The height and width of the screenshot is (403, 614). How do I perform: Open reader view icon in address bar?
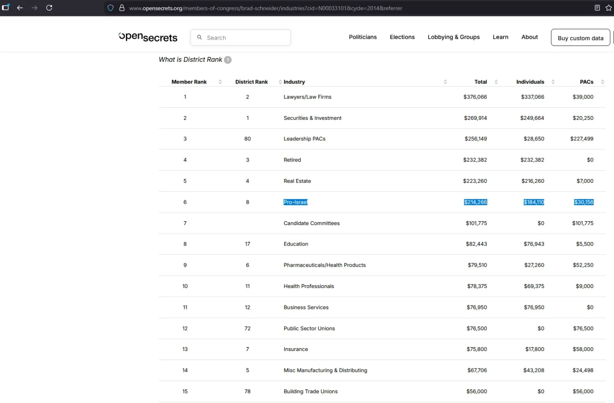click(x=597, y=8)
